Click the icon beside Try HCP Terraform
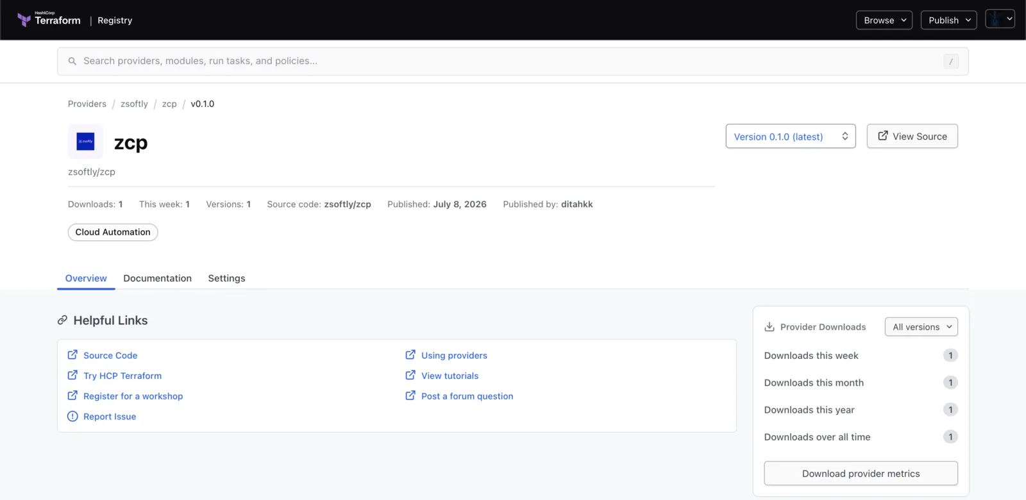 tap(72, 375)
